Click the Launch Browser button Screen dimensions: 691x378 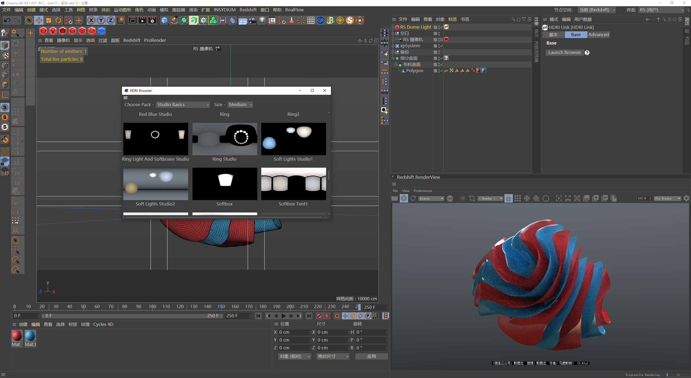pyautogui.click(x=564, y=53)
